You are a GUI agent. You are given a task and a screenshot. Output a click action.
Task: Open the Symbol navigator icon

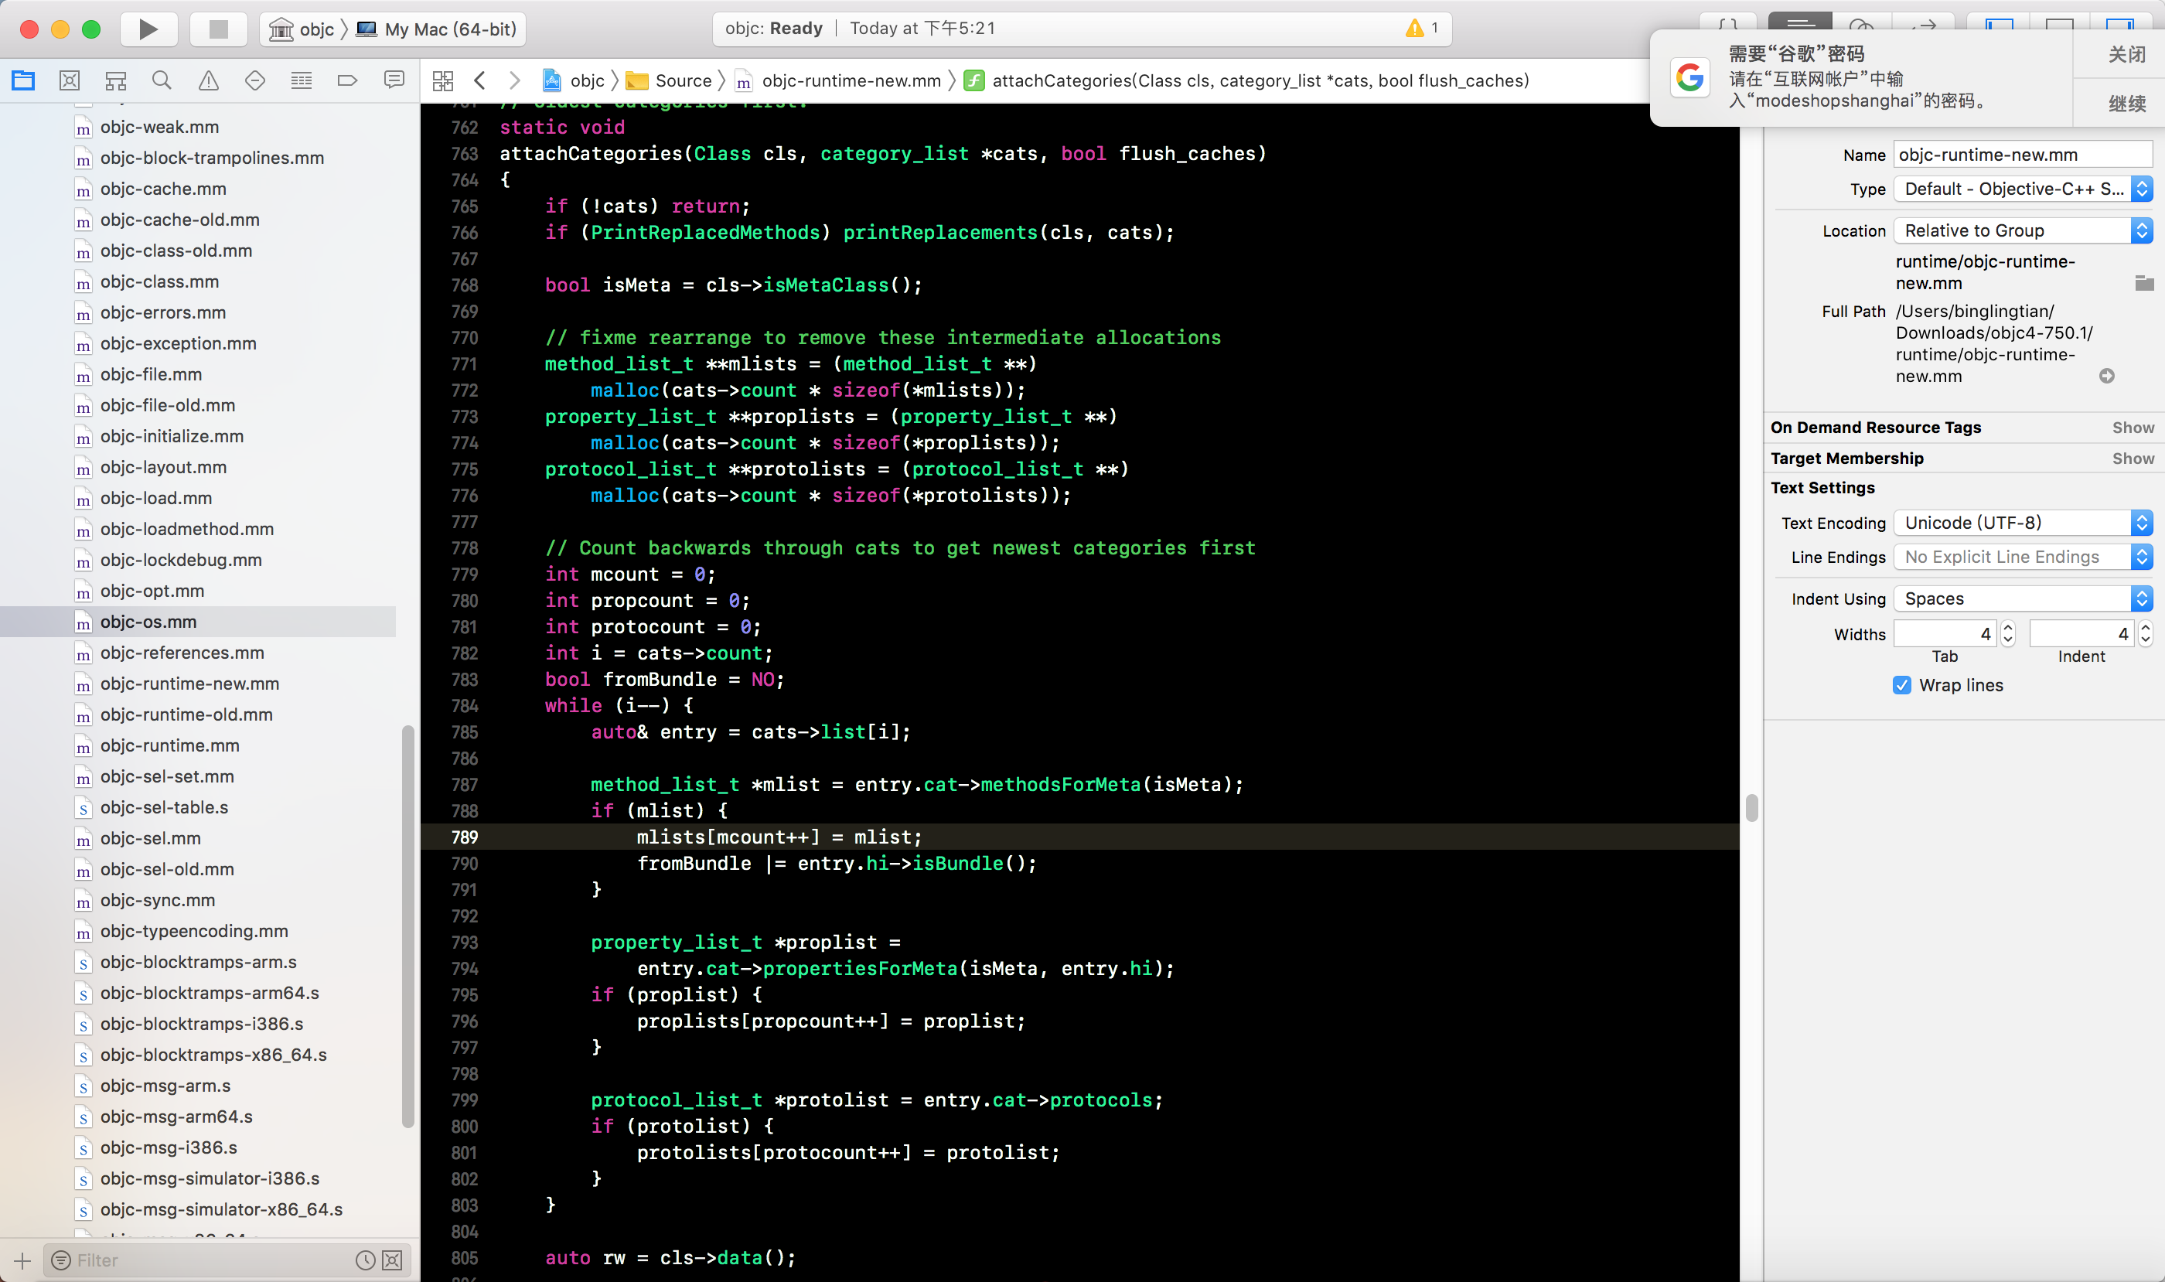tap(116, 80)
